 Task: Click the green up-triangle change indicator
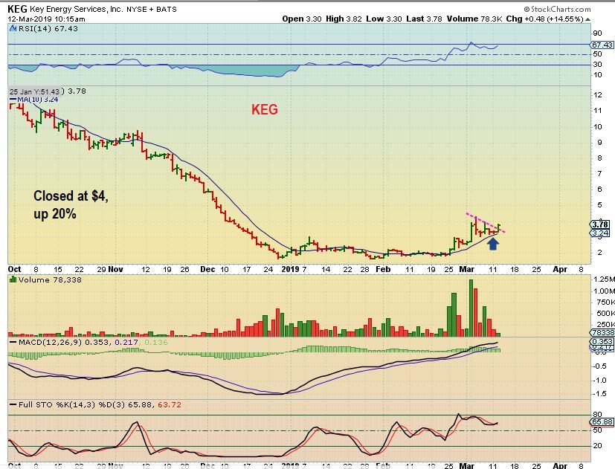(587, 19)
